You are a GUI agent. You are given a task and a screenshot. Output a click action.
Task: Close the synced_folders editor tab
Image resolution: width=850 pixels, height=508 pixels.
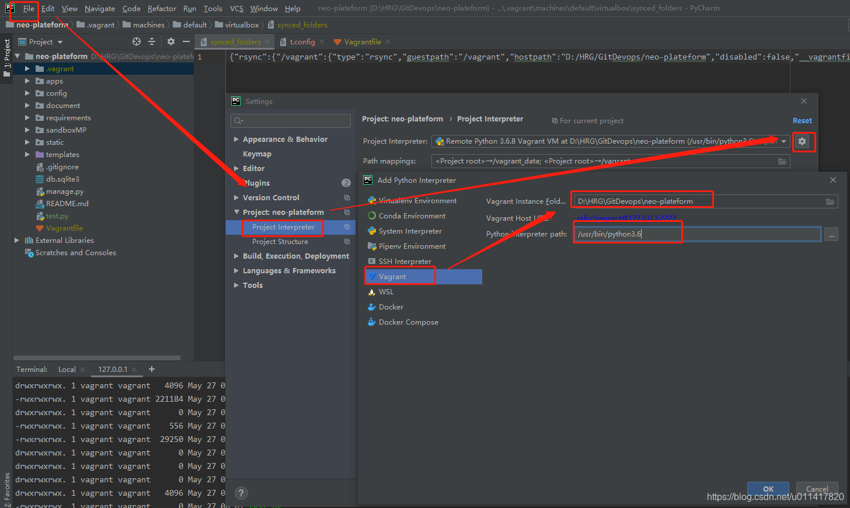[267, 41]
